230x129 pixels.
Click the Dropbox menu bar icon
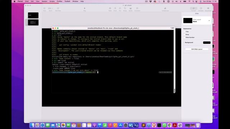151,1
